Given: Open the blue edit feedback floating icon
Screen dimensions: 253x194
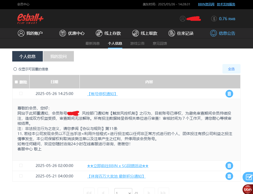Looking at the screenshot, I should point(248,177).
